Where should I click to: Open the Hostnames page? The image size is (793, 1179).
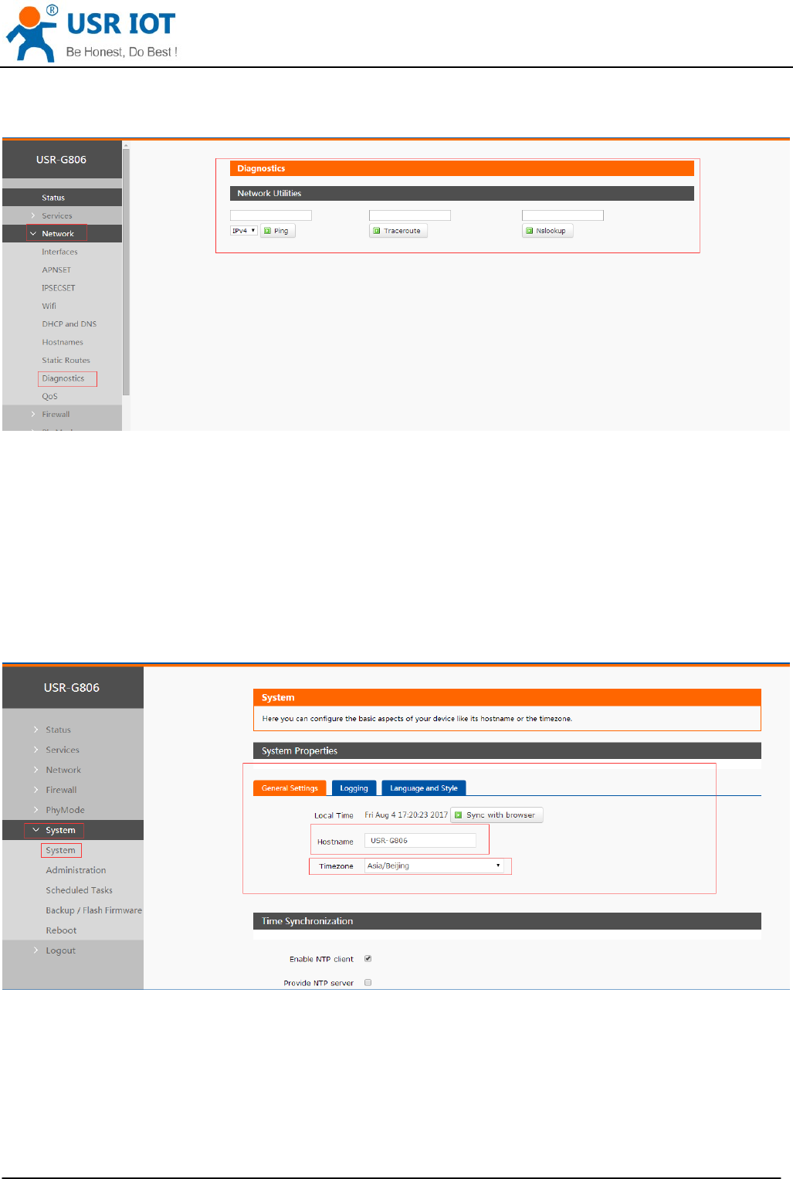tap(63, 342)
